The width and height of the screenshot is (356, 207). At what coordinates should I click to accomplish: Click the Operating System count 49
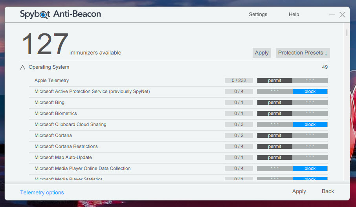(x=325, y=67)
